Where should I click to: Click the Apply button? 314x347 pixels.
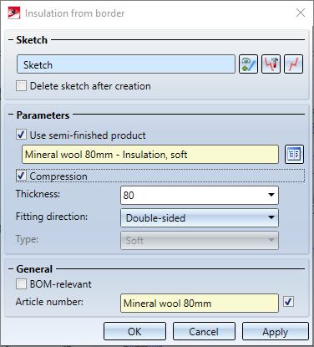point(276,331)
